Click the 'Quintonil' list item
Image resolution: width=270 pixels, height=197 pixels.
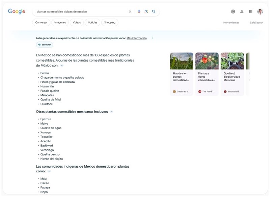pyautogui.click(x=46, y=104)
